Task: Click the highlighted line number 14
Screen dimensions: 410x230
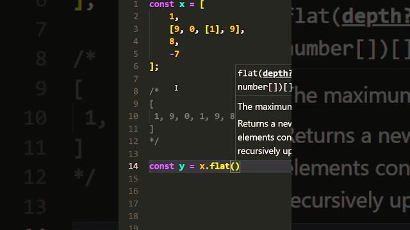Action: 133,166
